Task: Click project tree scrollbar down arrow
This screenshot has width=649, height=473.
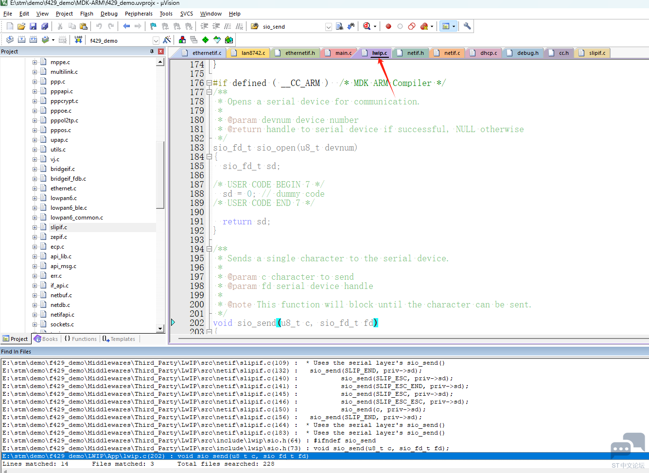Action: click(x=160, y=329)
